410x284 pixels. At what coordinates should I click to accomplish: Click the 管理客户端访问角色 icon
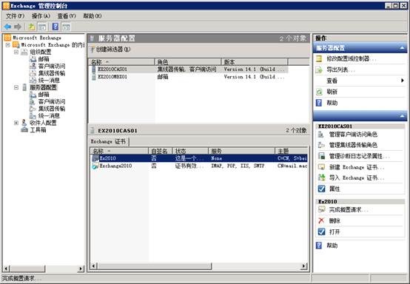[321, 135]
